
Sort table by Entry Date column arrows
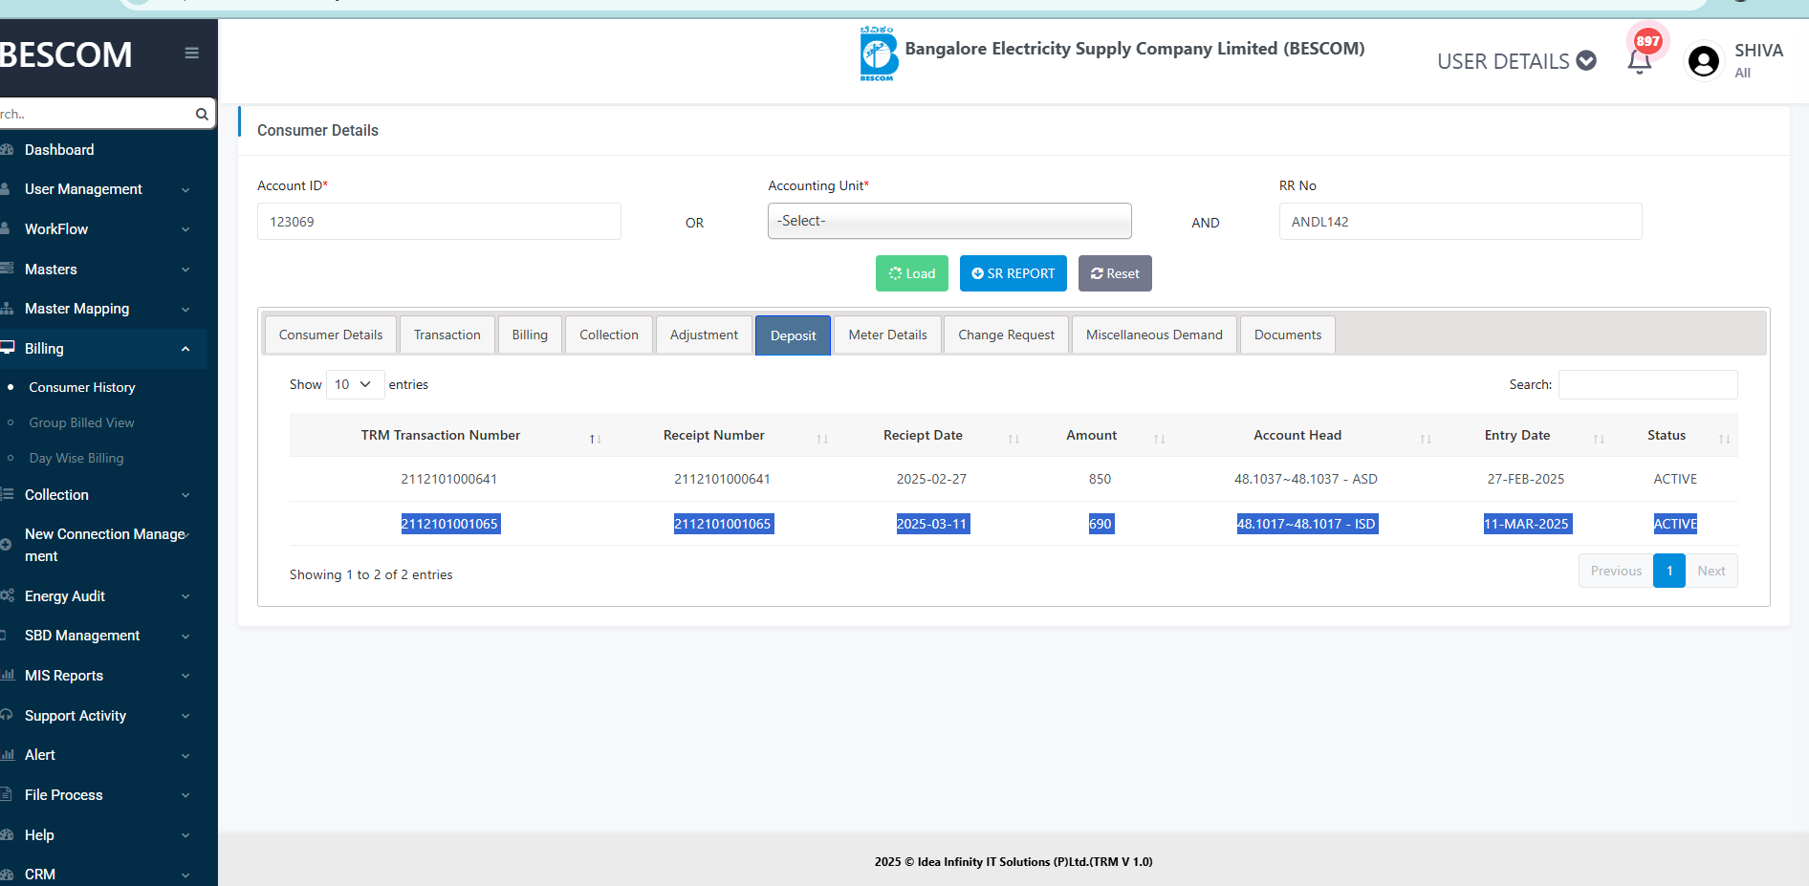click(x=1599, y=439)
